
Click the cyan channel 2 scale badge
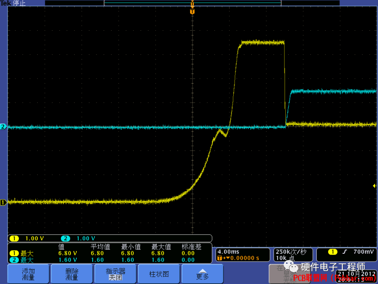click(x=65, y=239)
